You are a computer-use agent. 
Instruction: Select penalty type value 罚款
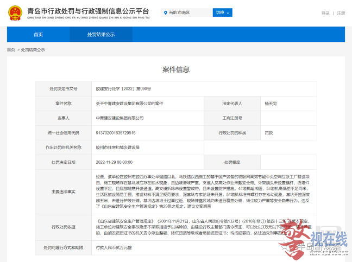pyautogui.click(x=269, y=133)
